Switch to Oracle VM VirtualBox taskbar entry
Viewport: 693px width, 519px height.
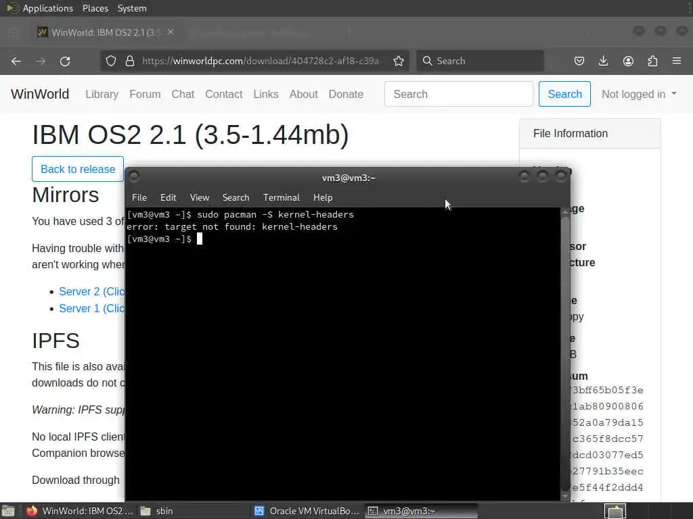point(308,511)
